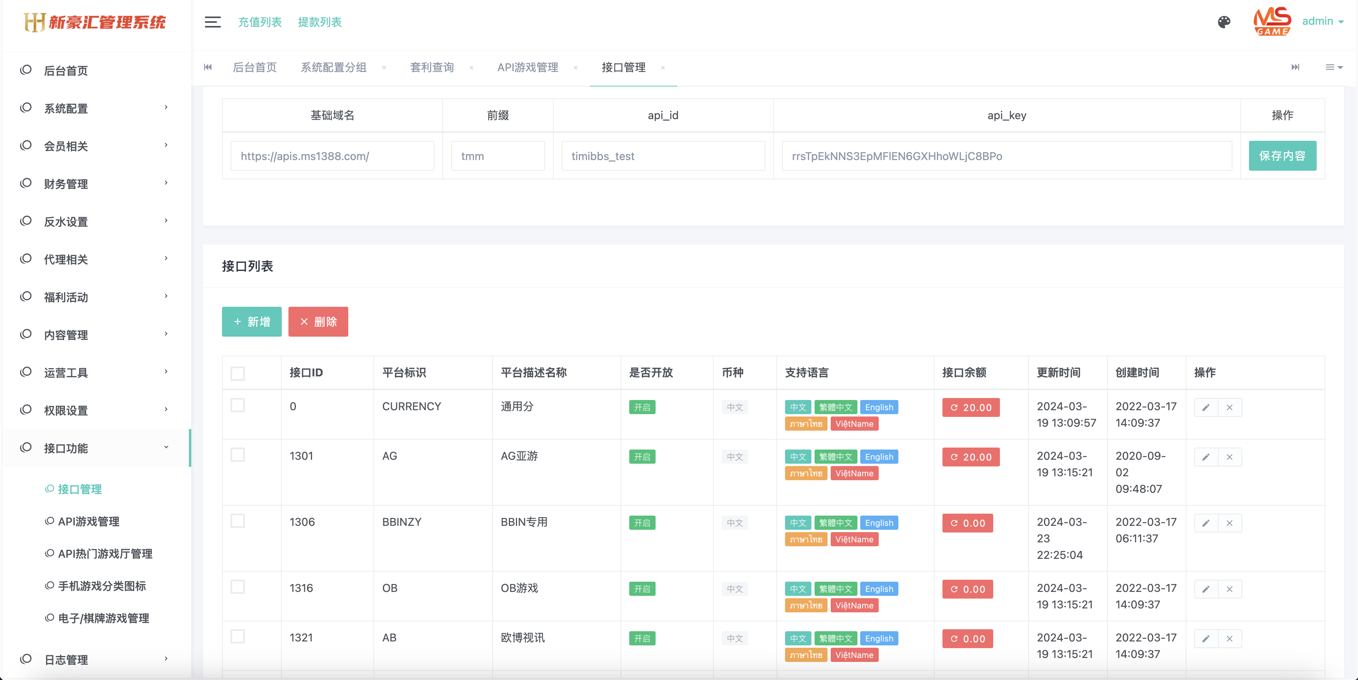This screenshot has height=680, width=1358.
Task: Open the 充值列表 menu item
Action: (x=260, y=22)
